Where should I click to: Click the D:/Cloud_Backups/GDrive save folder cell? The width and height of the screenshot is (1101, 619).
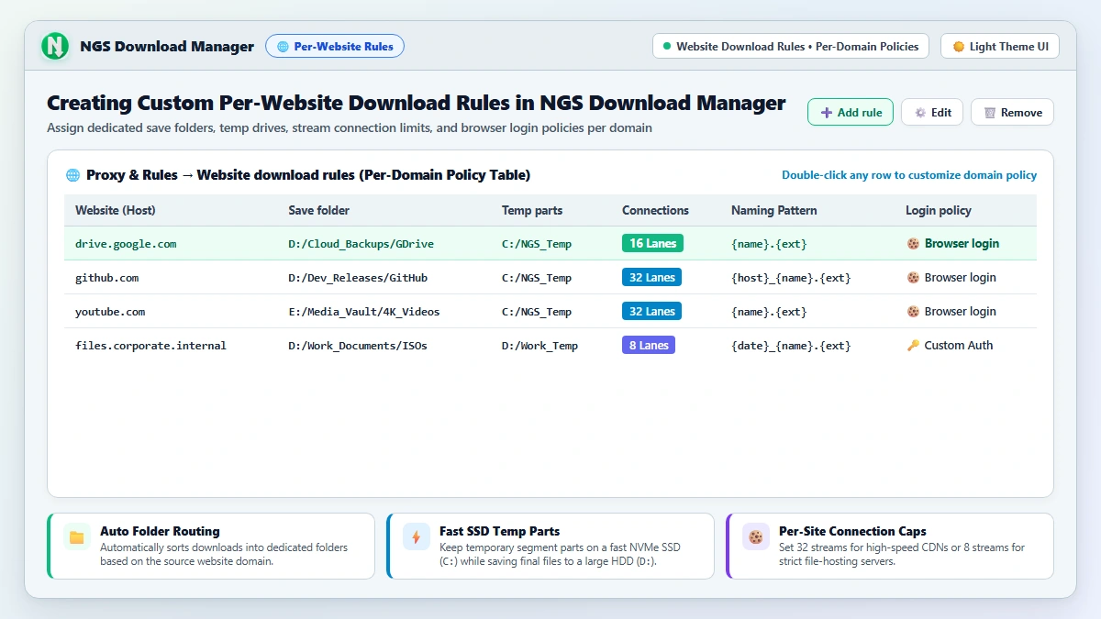point(361,244)
